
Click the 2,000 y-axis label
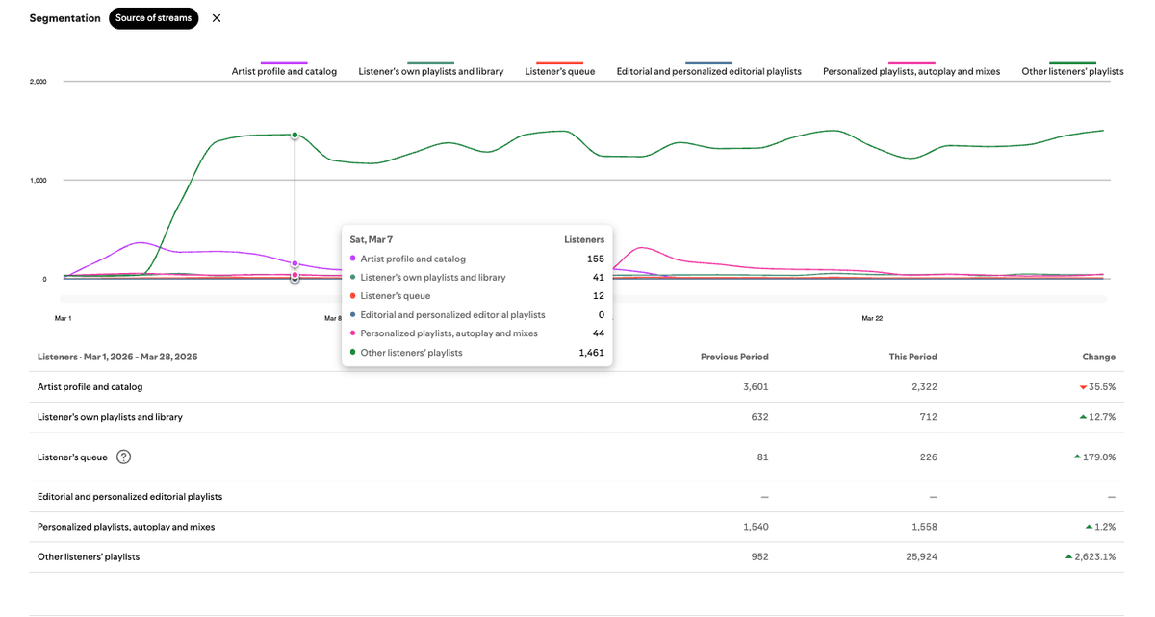[x=38, y=82]
